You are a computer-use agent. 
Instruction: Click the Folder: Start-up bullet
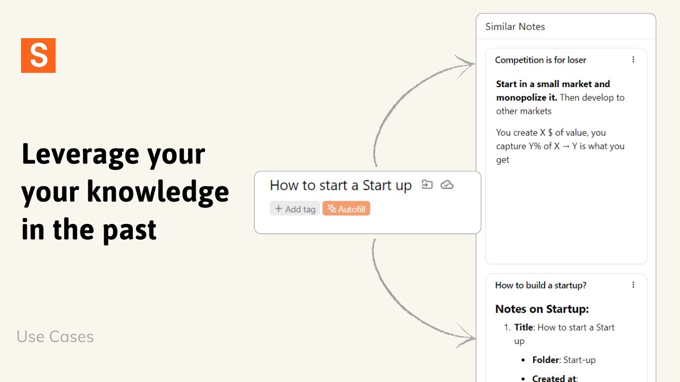coord(564,360)
